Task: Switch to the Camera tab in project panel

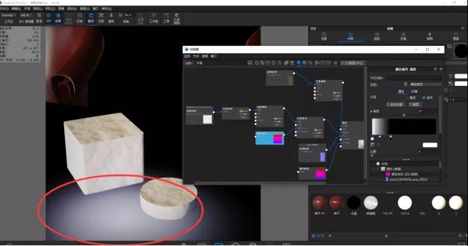Action: pos(377,36)
